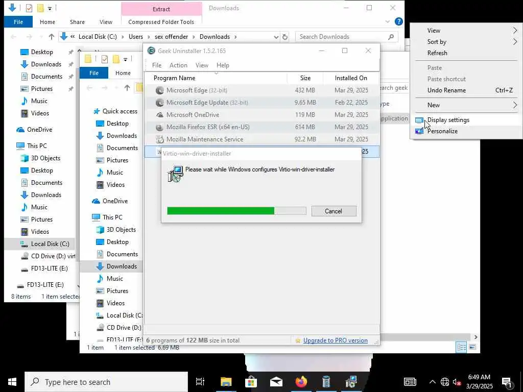523x392 pixels.
Task: Select Refresh in the desktop context menu
Action: tap(437, 53)
